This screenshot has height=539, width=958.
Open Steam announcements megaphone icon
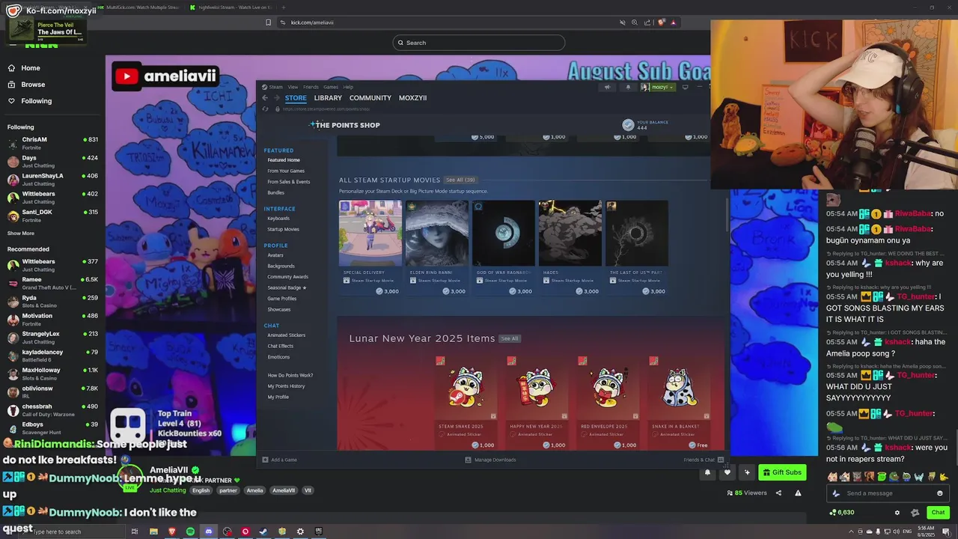click(x=607, y=87)
